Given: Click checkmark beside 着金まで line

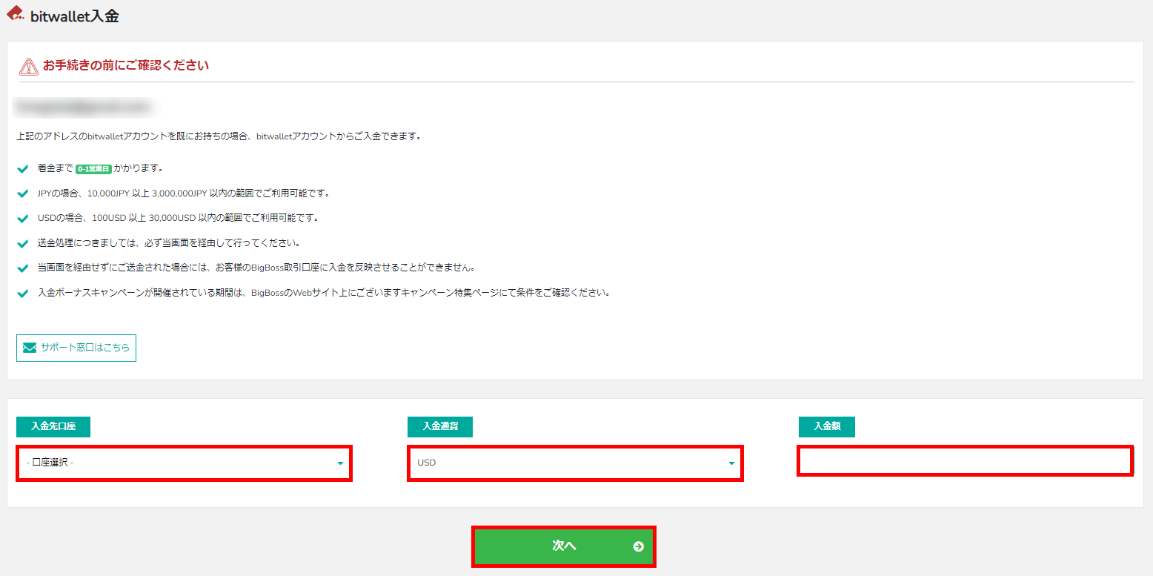Looking at the screenshot, I should [22, 169].
